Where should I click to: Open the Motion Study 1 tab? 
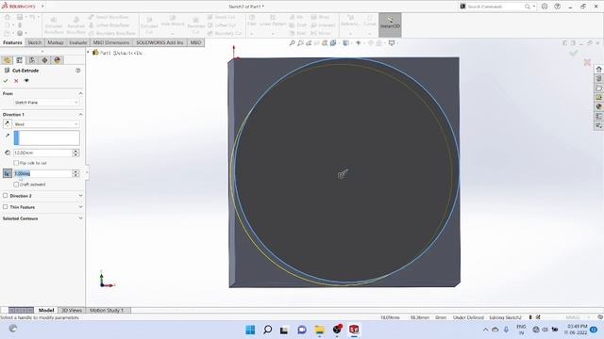(107, 310)
